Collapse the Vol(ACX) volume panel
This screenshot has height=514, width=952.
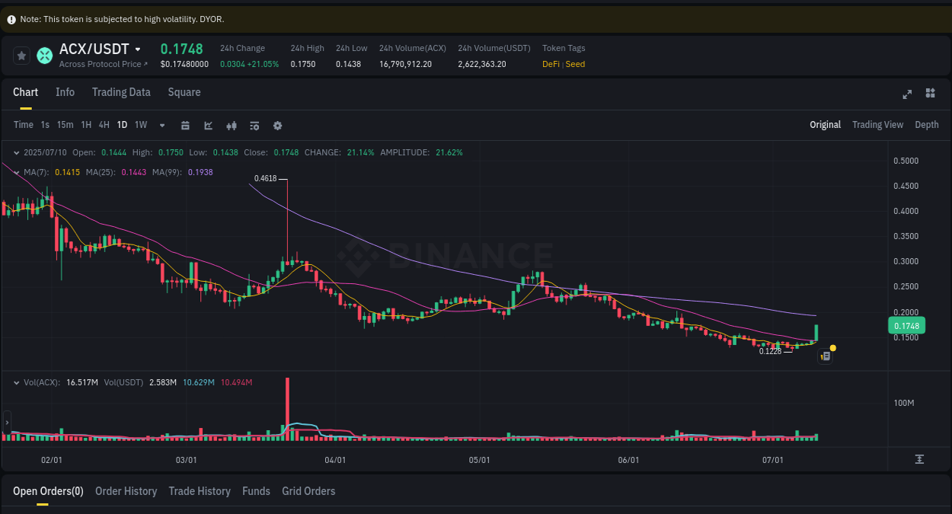point(17,382)
